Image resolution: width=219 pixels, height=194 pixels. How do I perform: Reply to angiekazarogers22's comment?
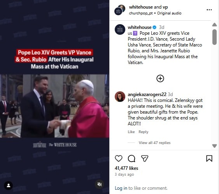coord(143,132)
